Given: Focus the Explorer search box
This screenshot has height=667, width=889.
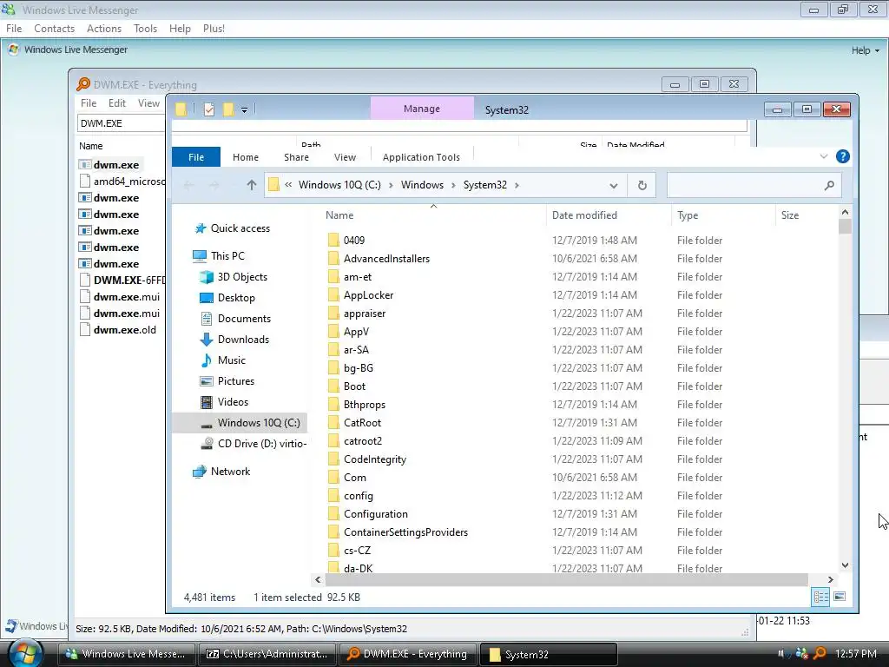Looking at the screenshot, I should 754,185.
